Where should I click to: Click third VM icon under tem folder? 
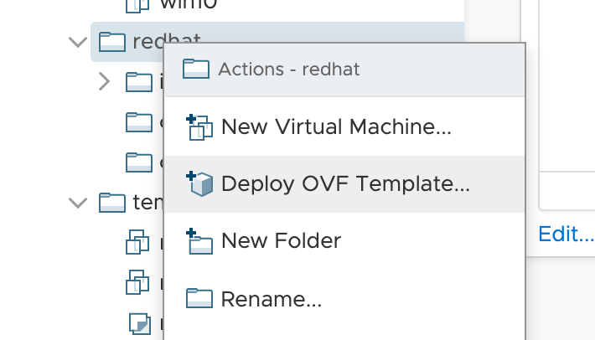click(x=138, y=322)
